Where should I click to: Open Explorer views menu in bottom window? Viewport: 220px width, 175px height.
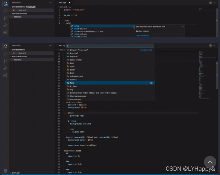pyautogui.click(x=50, y=45)
